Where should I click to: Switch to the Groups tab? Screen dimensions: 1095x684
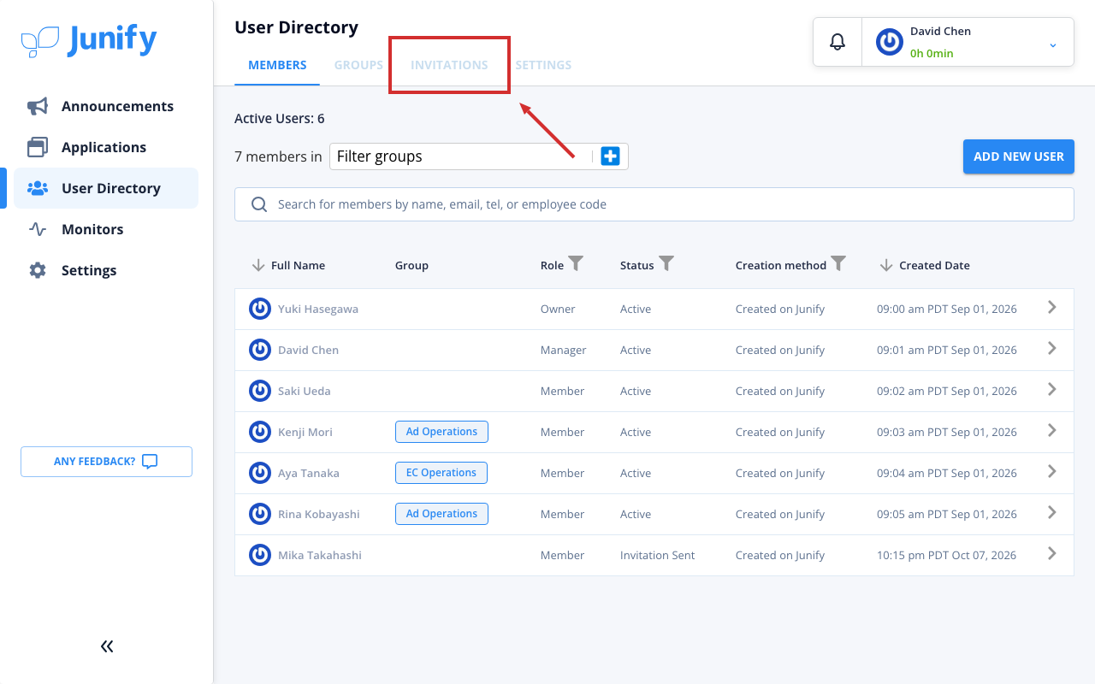pos(358,65)
